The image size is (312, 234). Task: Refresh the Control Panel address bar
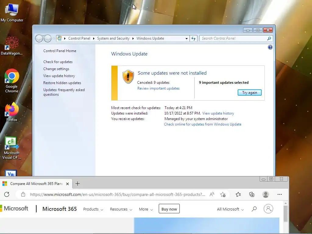[193, 38]
